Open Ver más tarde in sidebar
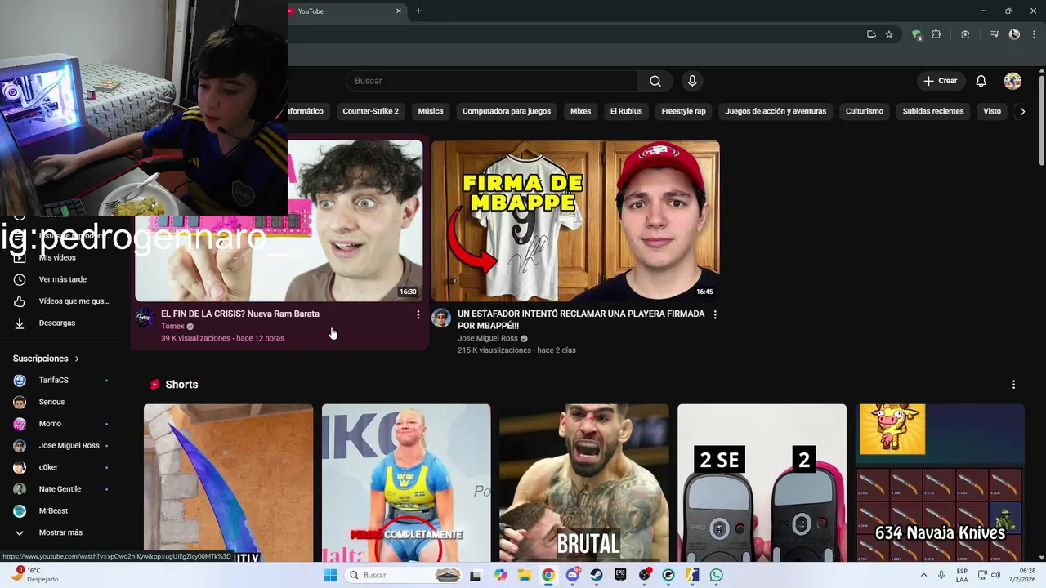Image resolution: width=1046 pixels, height=588 pixels. (x=62, y=279)
